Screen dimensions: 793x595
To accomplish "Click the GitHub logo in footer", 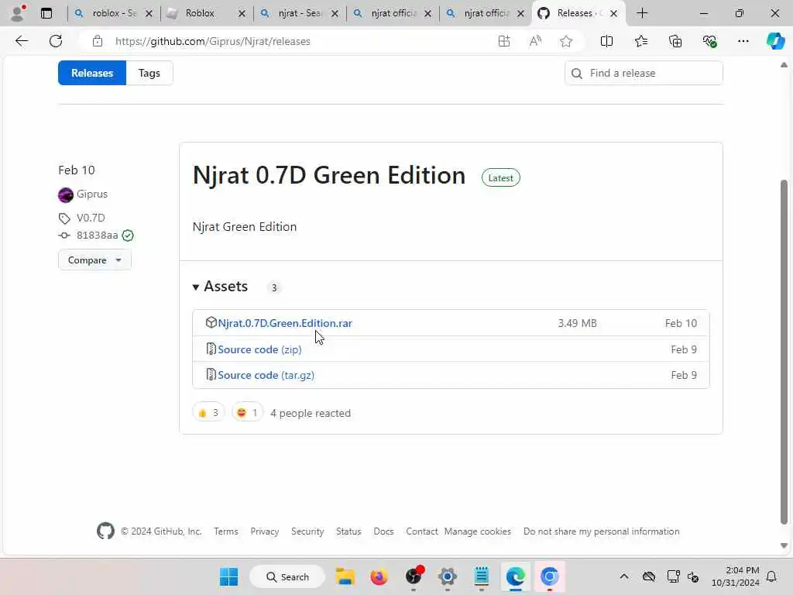I will [105, 531].
